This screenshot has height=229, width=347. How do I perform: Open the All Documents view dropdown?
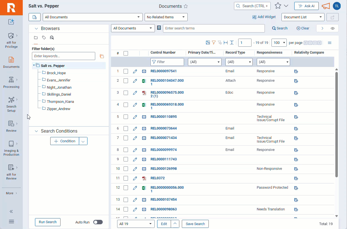click(93, 17)
